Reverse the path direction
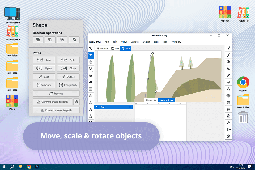This screenshot has width=255, height=170. pos(56,93)
